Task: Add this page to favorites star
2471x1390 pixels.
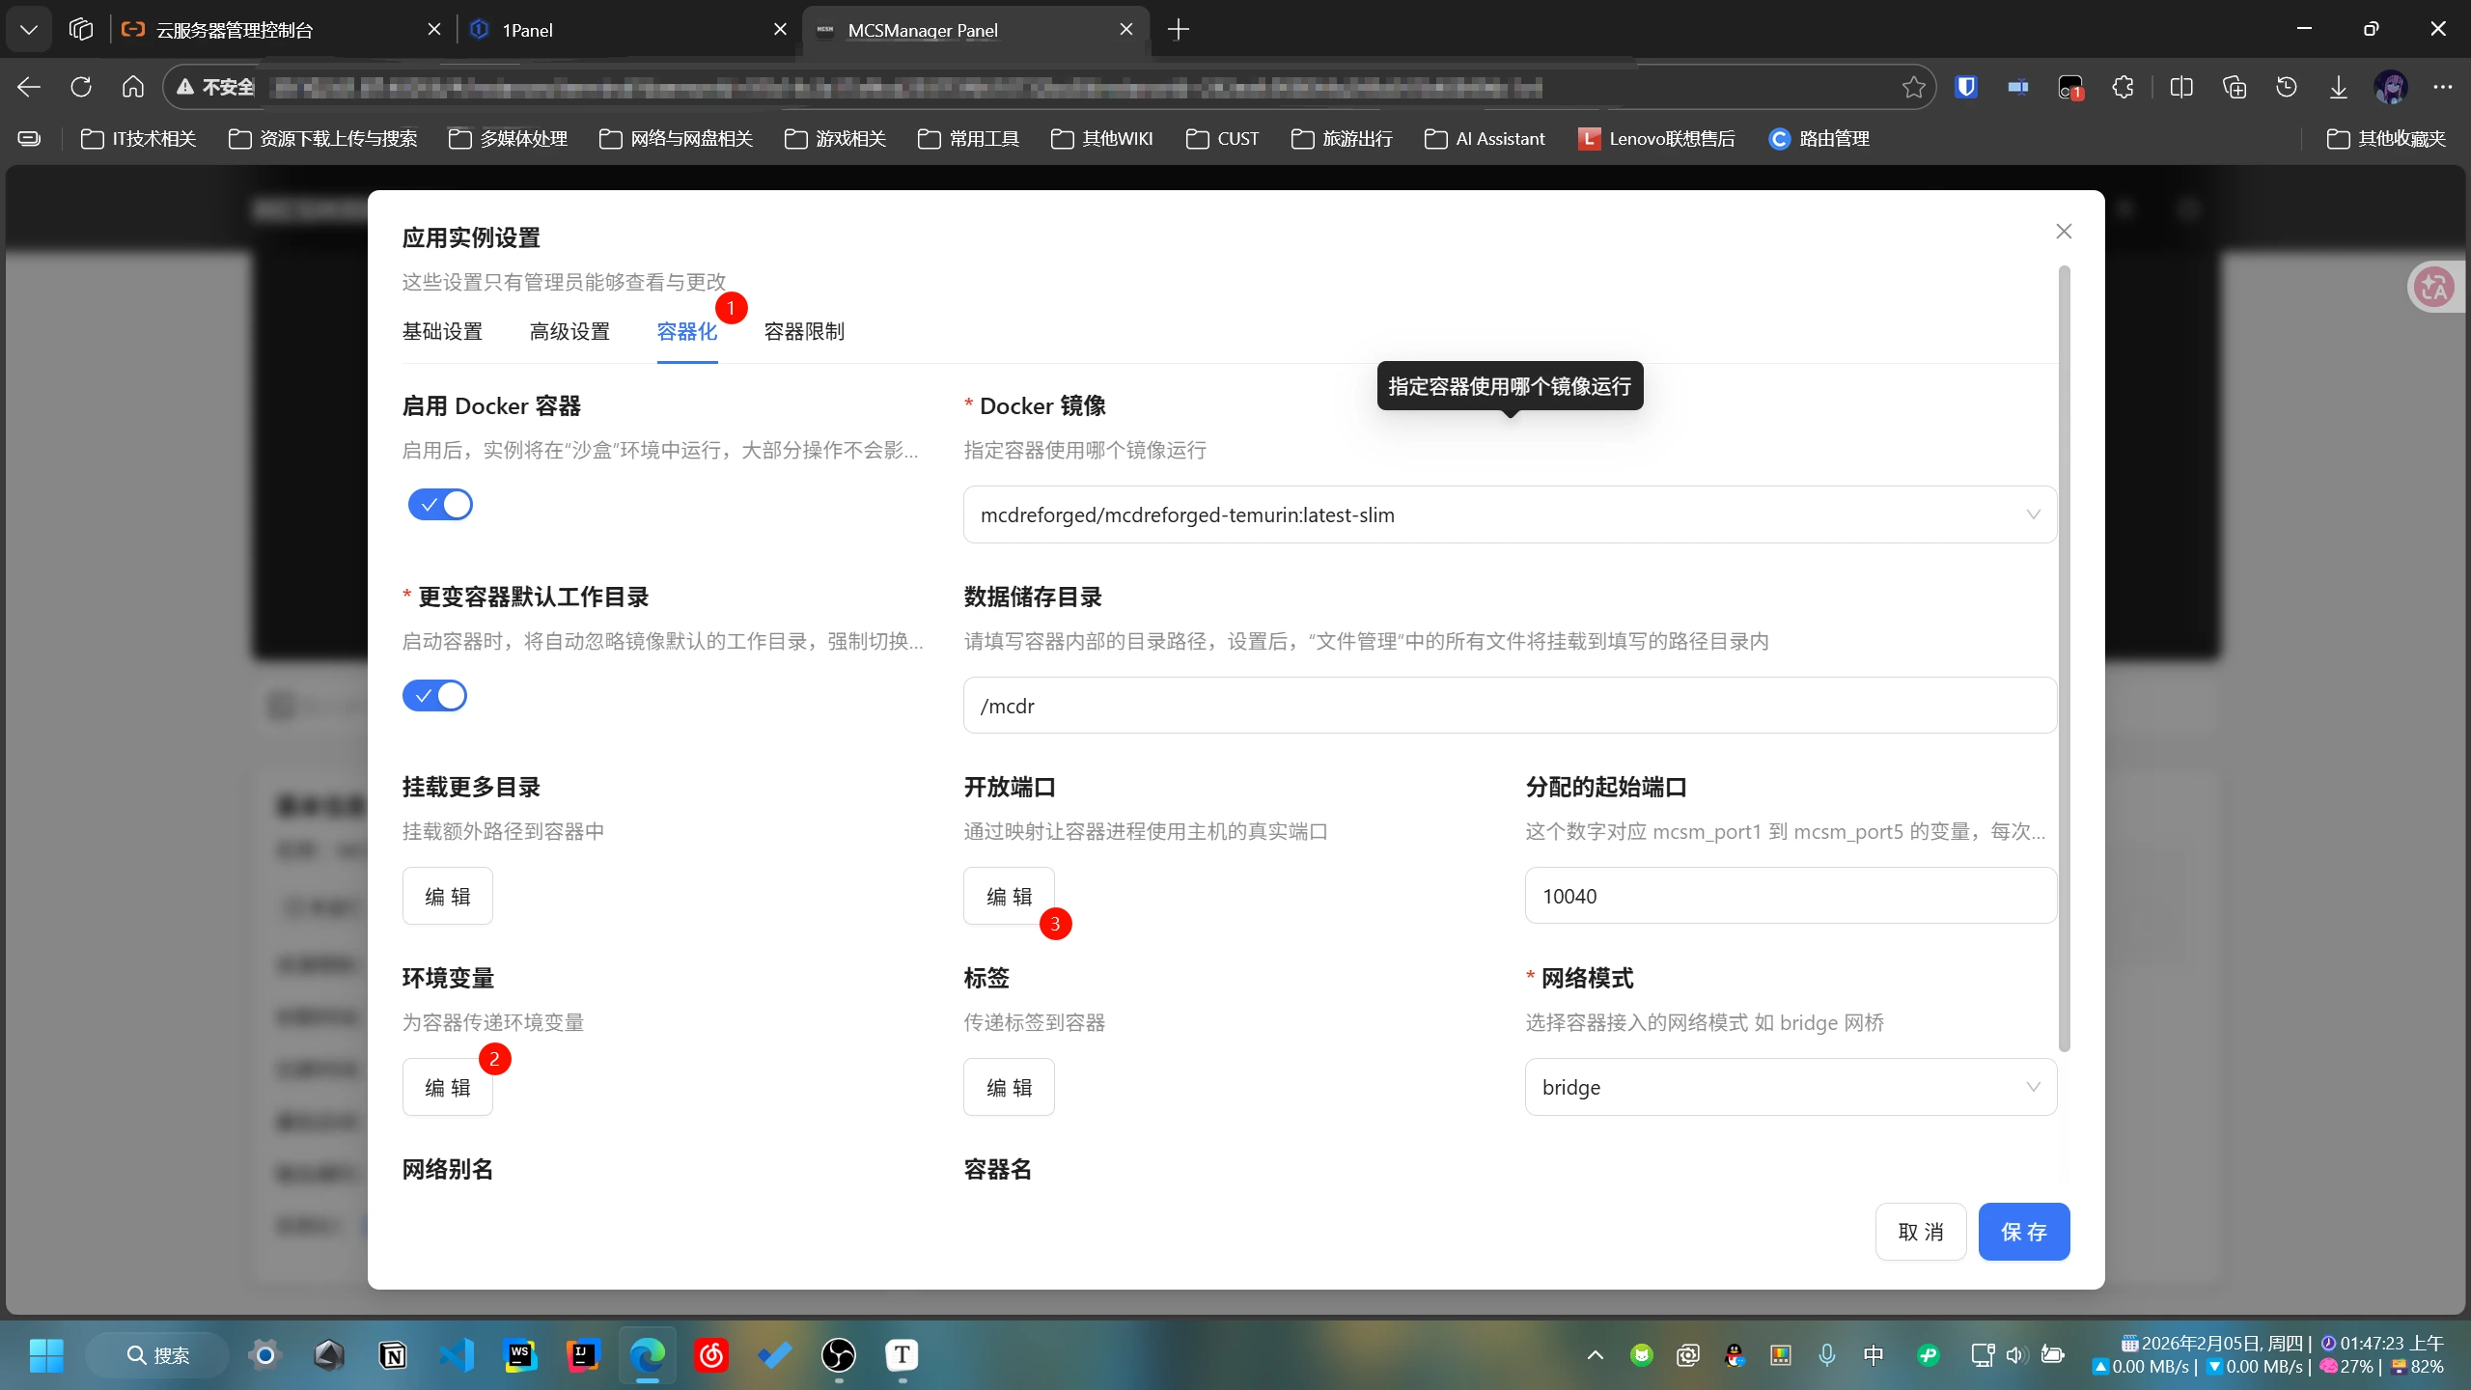Action: click(x=1913, y=87)
